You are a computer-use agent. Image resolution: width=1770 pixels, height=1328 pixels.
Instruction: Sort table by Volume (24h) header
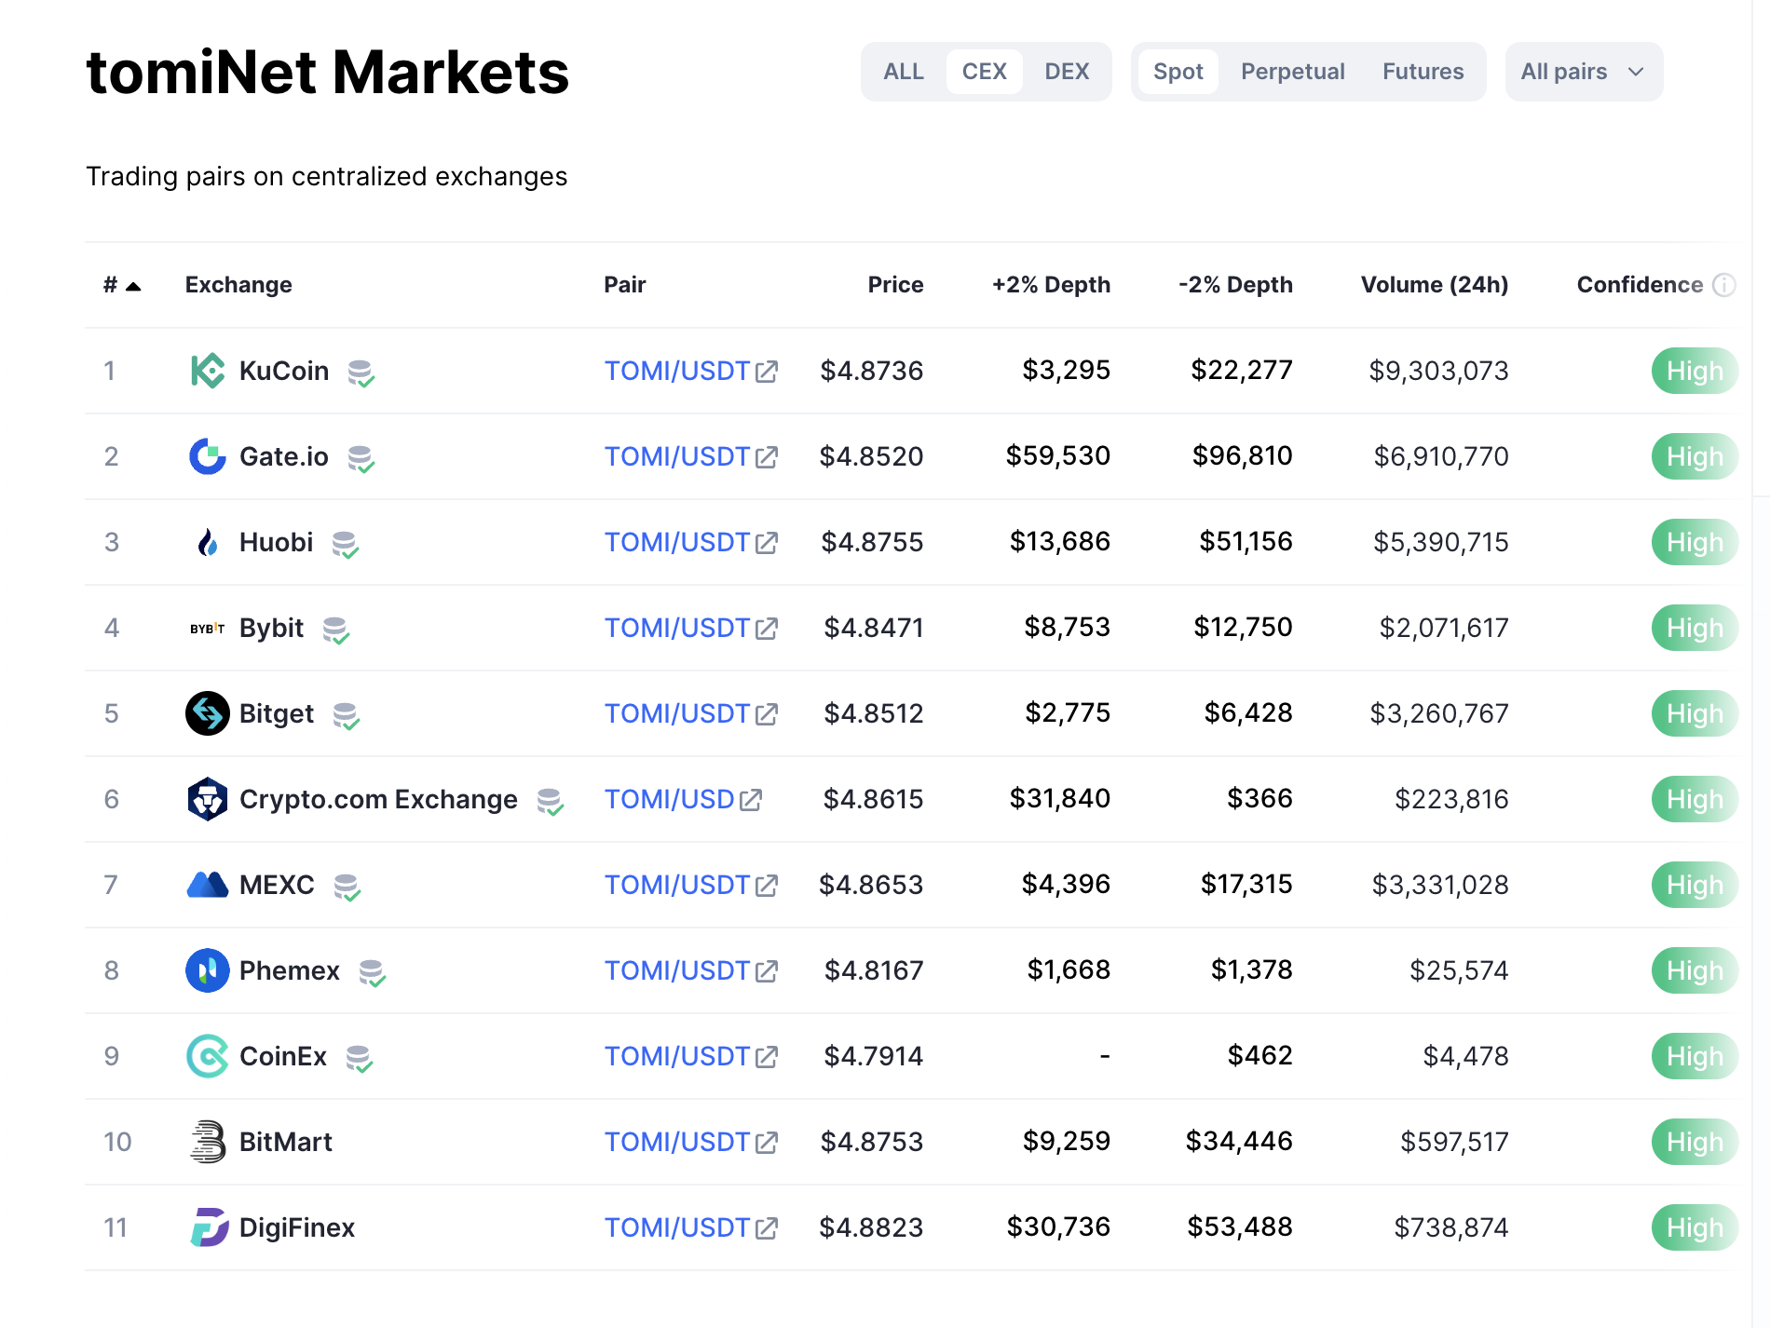[x=1434, y=285]
